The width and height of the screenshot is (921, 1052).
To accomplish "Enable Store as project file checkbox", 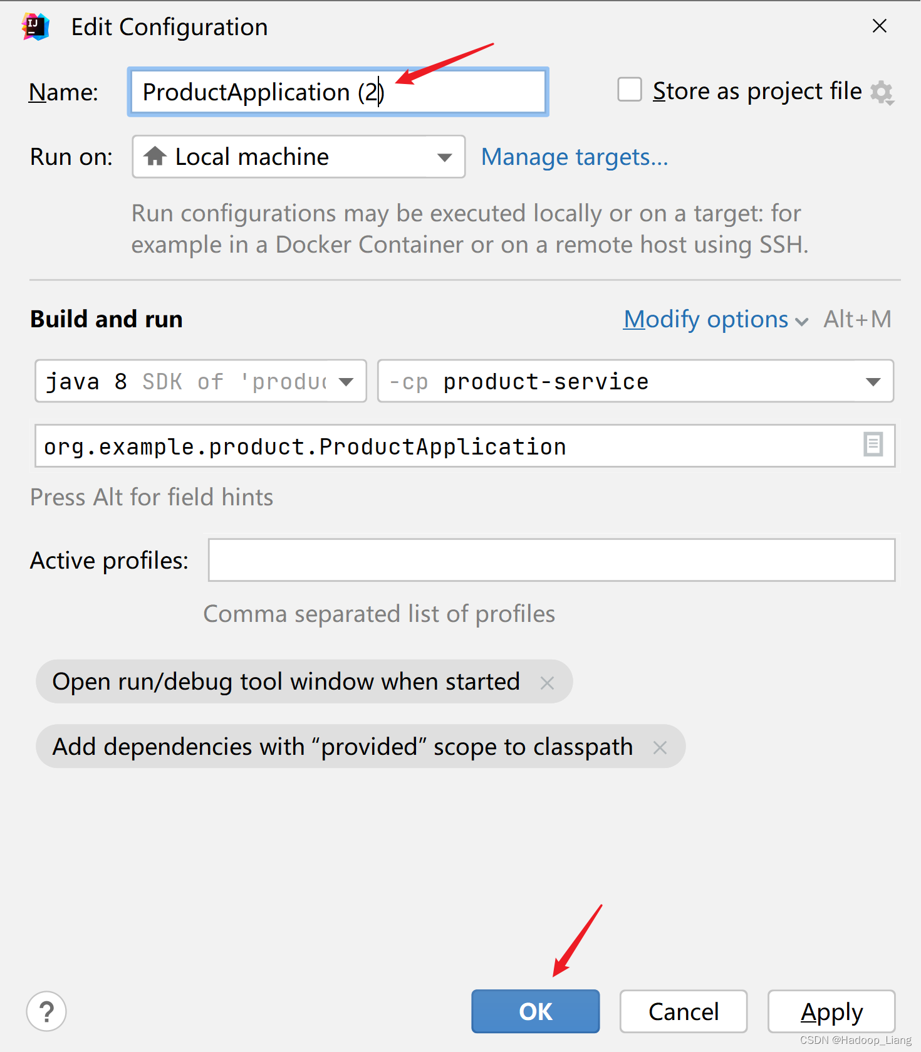I will (x=630, y=90).
